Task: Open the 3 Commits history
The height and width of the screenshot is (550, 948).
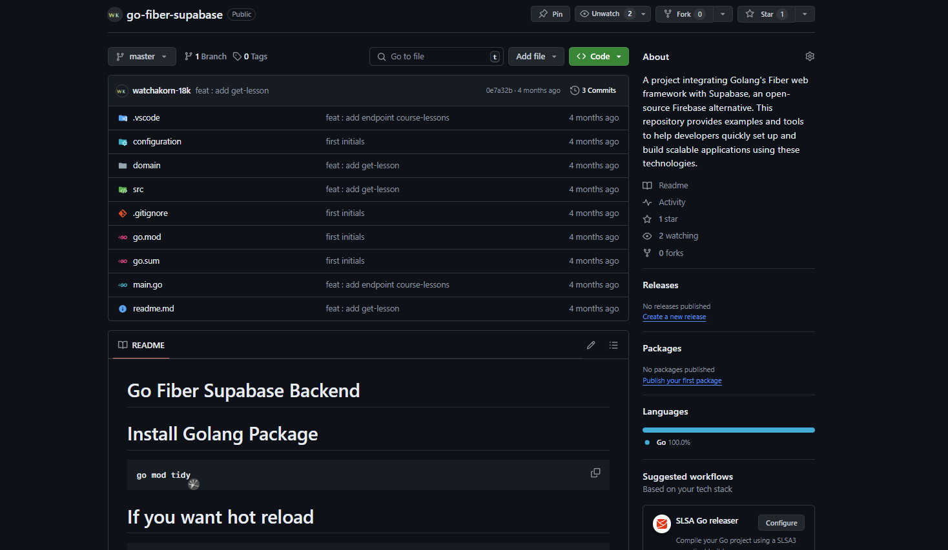Action: point(593,91)
